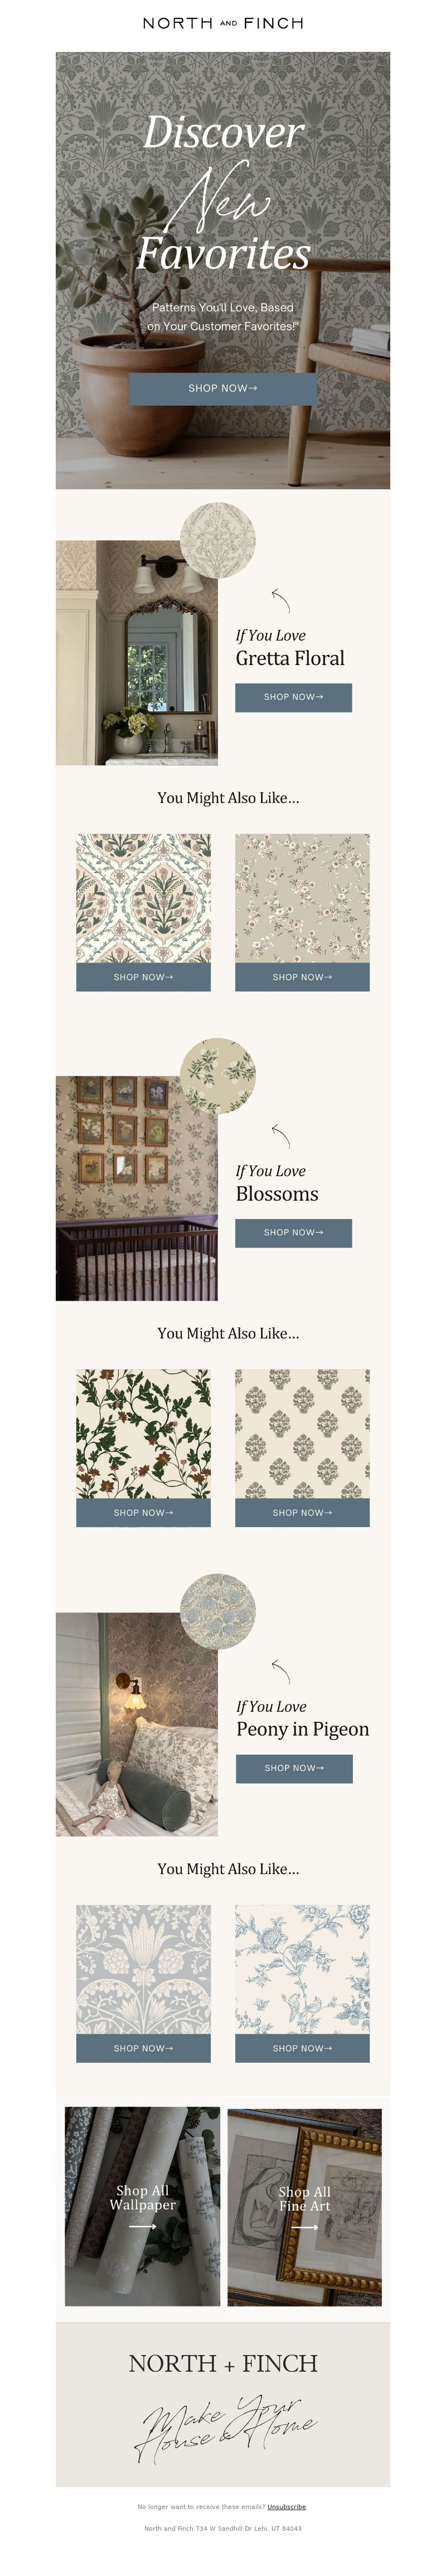Click Shop Now under Blossoms
This screenshot has width=446, height=2576.
[x=293, y=1233]
